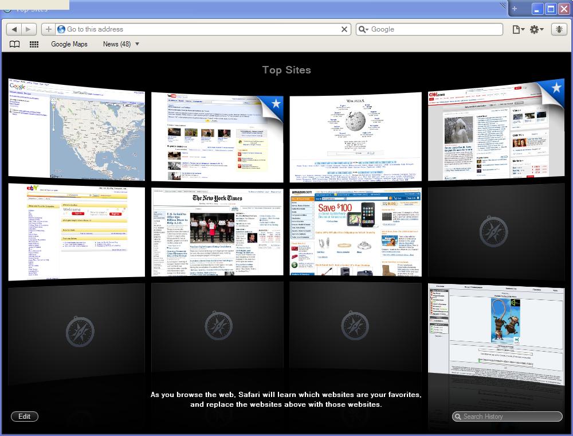The width and height of the screenshot is (573, 436).
Task: Open the YouTube site thumbnail
Action: pos(217,137)
